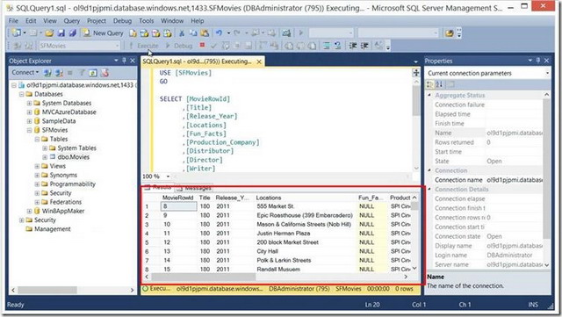Click the Filter funnel icon in Object Explorer
562x317 pixels.
[82, 73]
